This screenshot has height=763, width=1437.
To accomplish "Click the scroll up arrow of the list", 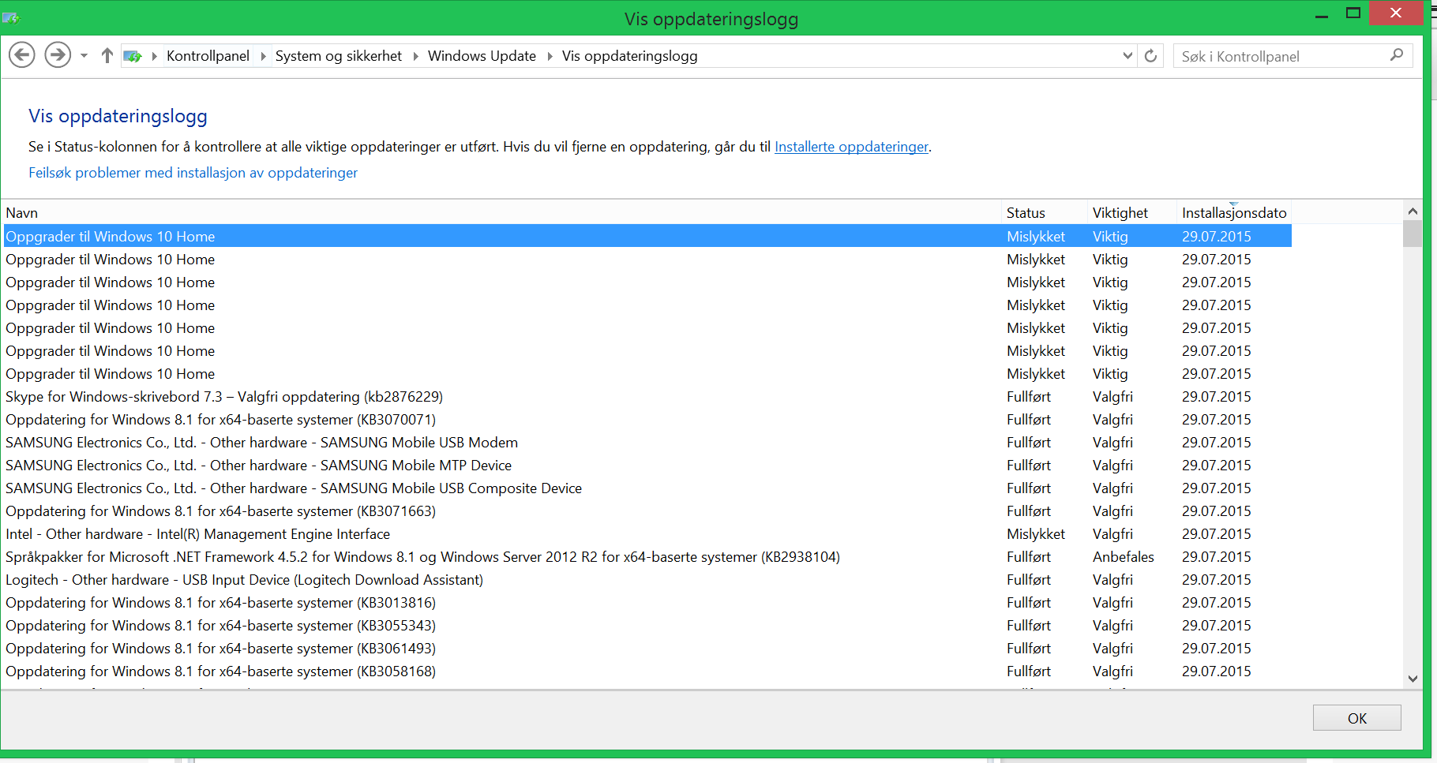I will click(1413, 211).
